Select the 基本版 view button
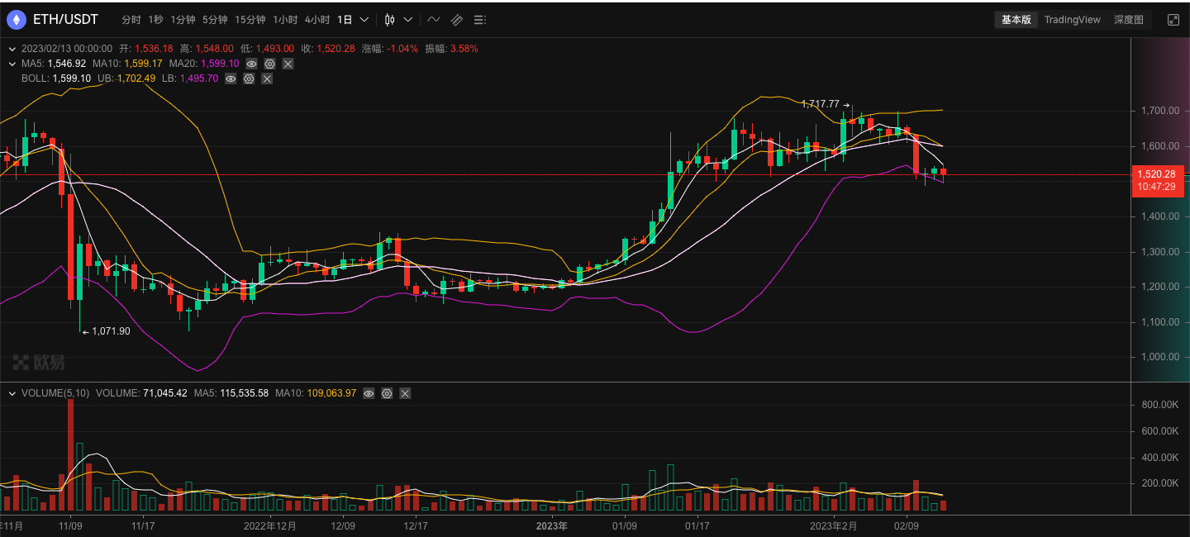1190x537 pixels. [1016, 19]
